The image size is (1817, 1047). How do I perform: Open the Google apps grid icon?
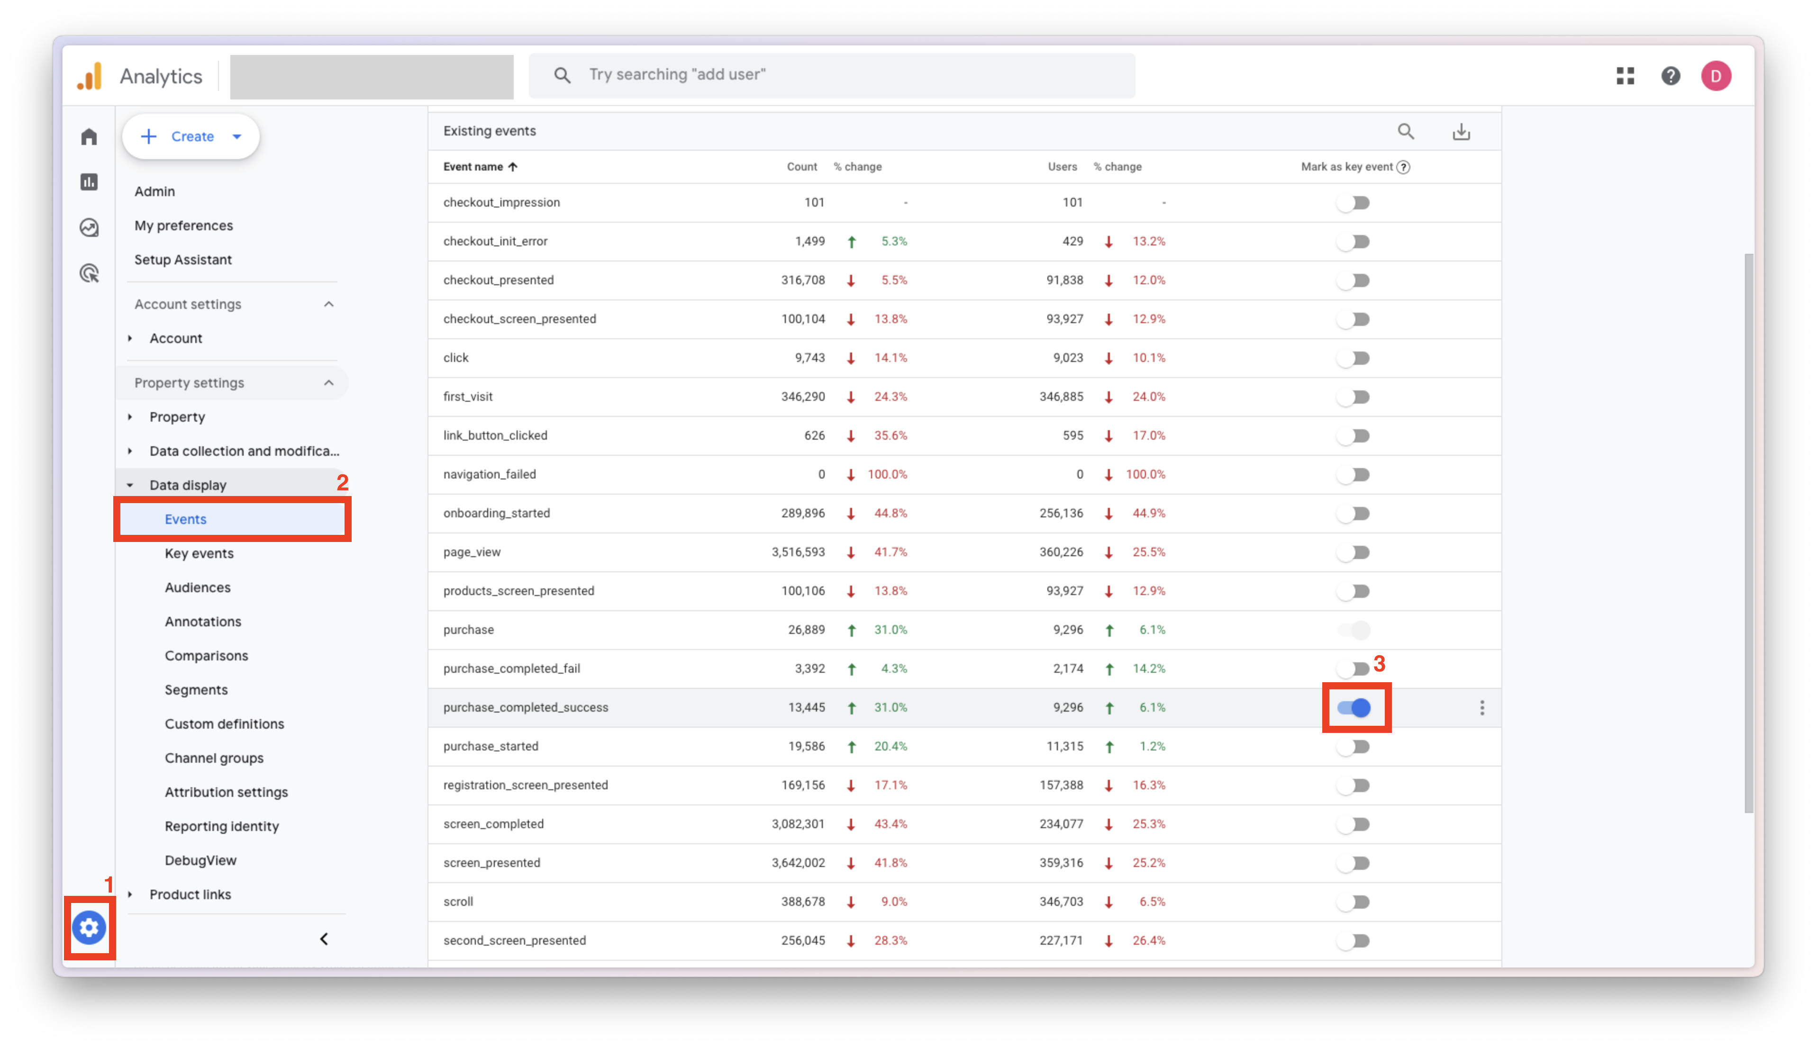pyautogui.click(x=1625, y=75)
